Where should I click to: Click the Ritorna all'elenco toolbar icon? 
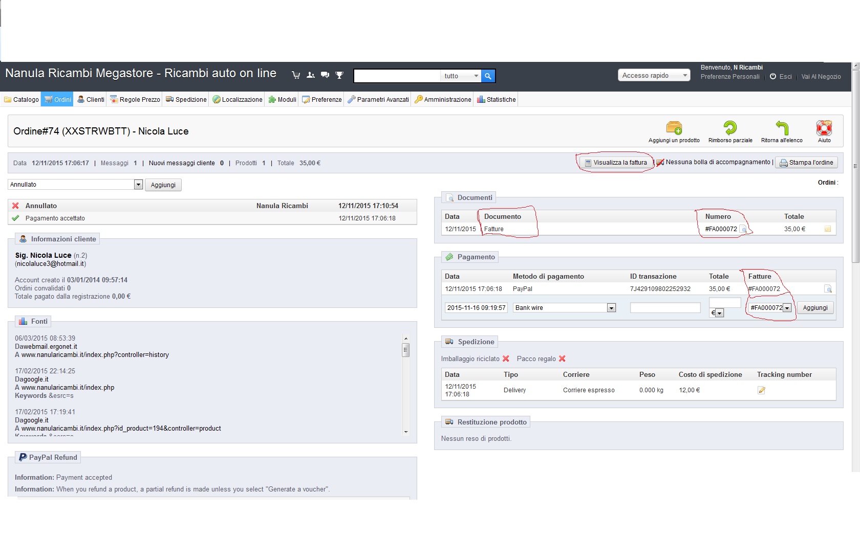tap(782, 127)
